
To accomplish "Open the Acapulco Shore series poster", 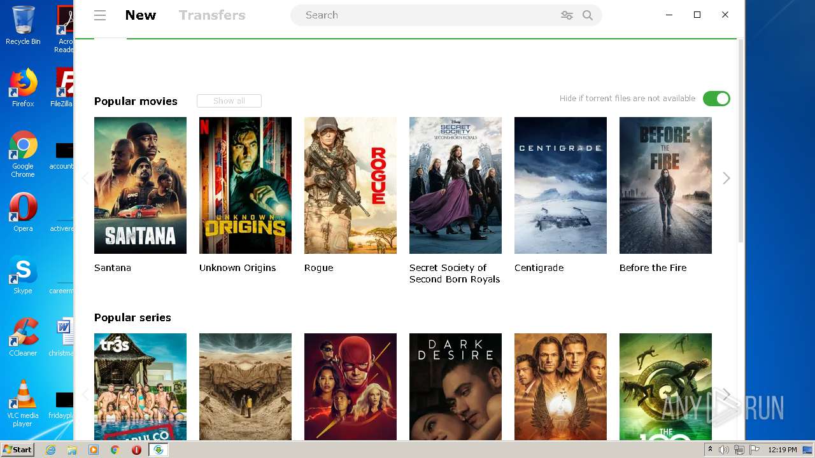I will [140, 387].
